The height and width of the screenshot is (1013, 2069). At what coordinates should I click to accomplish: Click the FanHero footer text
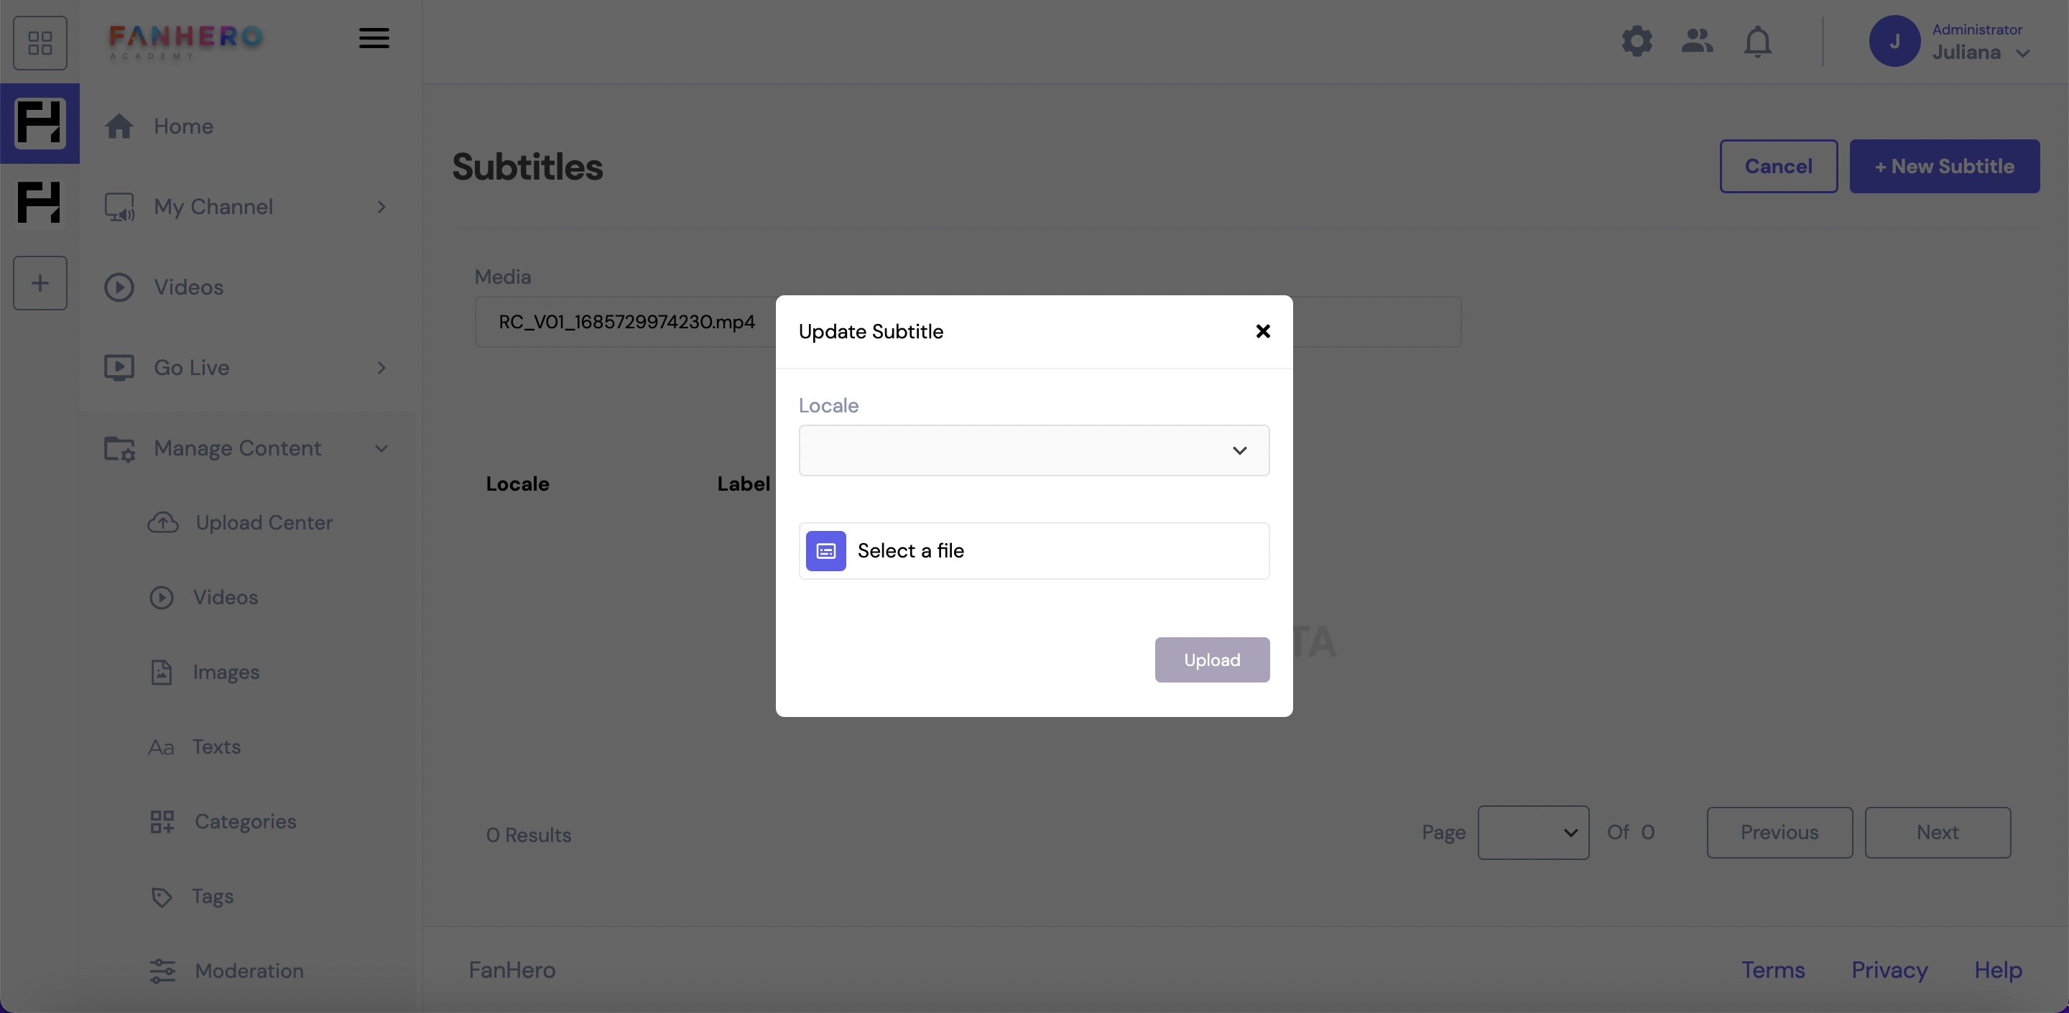pyautogui.click(x=512, y=970)
